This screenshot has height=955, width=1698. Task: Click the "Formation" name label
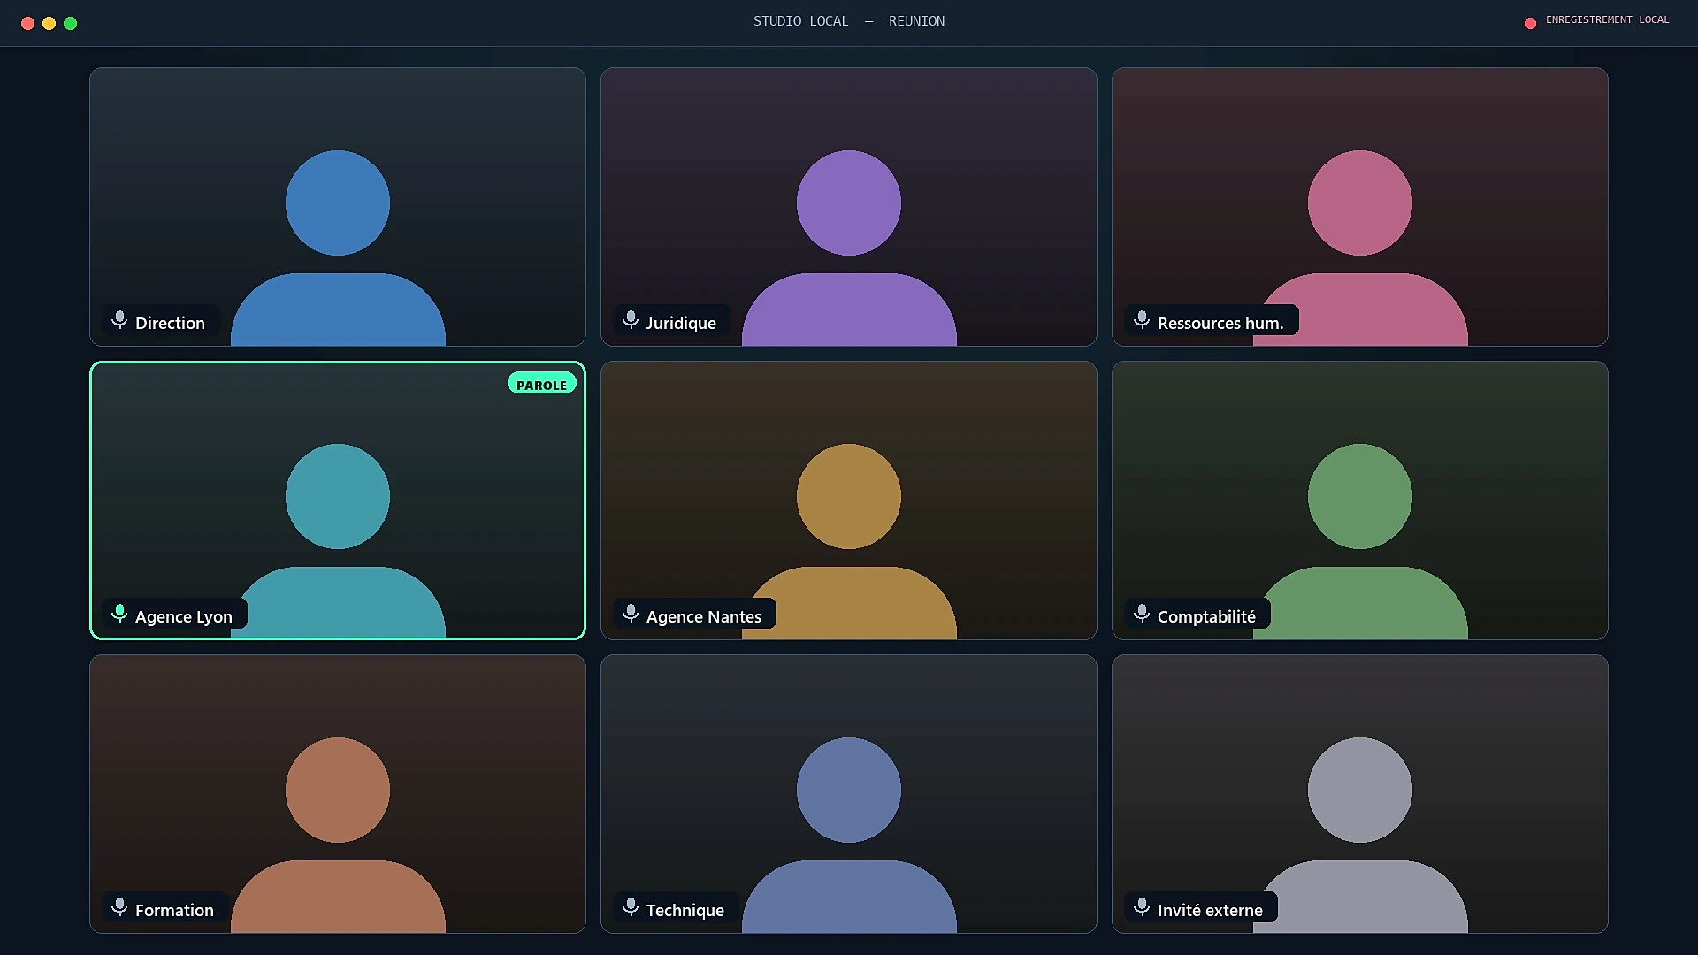[x=174, y=910]
